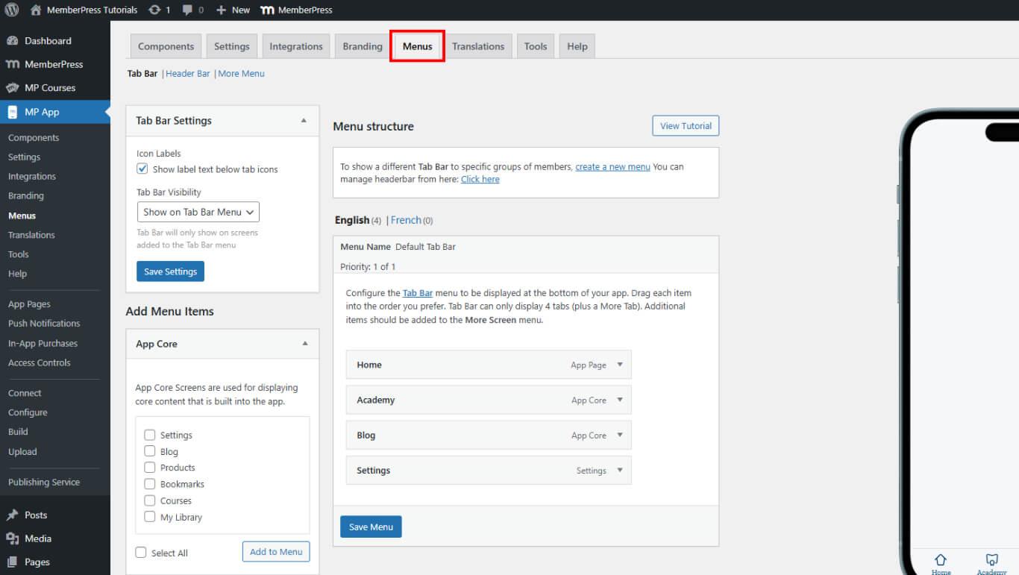Image resolution: width=1019 pixels, height=575 pixels.
Task: Open the comments bubble icon in admin bar
Action: 188,10
